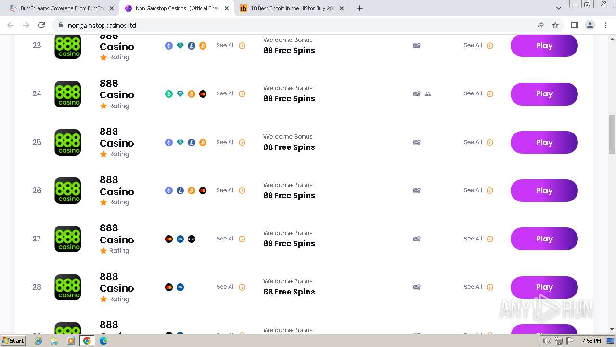Viewport: 616px width, 347px height.
Task: Click the Mastercard icon in row 26
Action: [x=203, y=190]
